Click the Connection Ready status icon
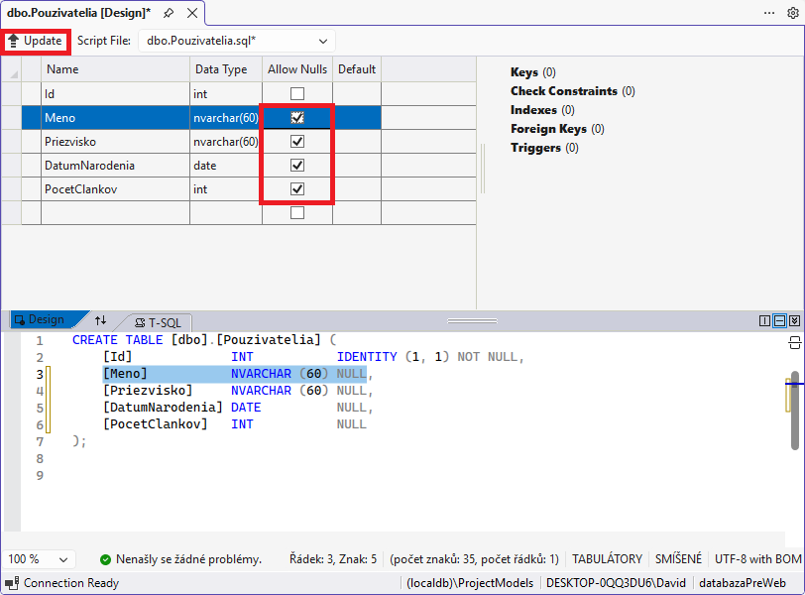 tap(12, 583)
